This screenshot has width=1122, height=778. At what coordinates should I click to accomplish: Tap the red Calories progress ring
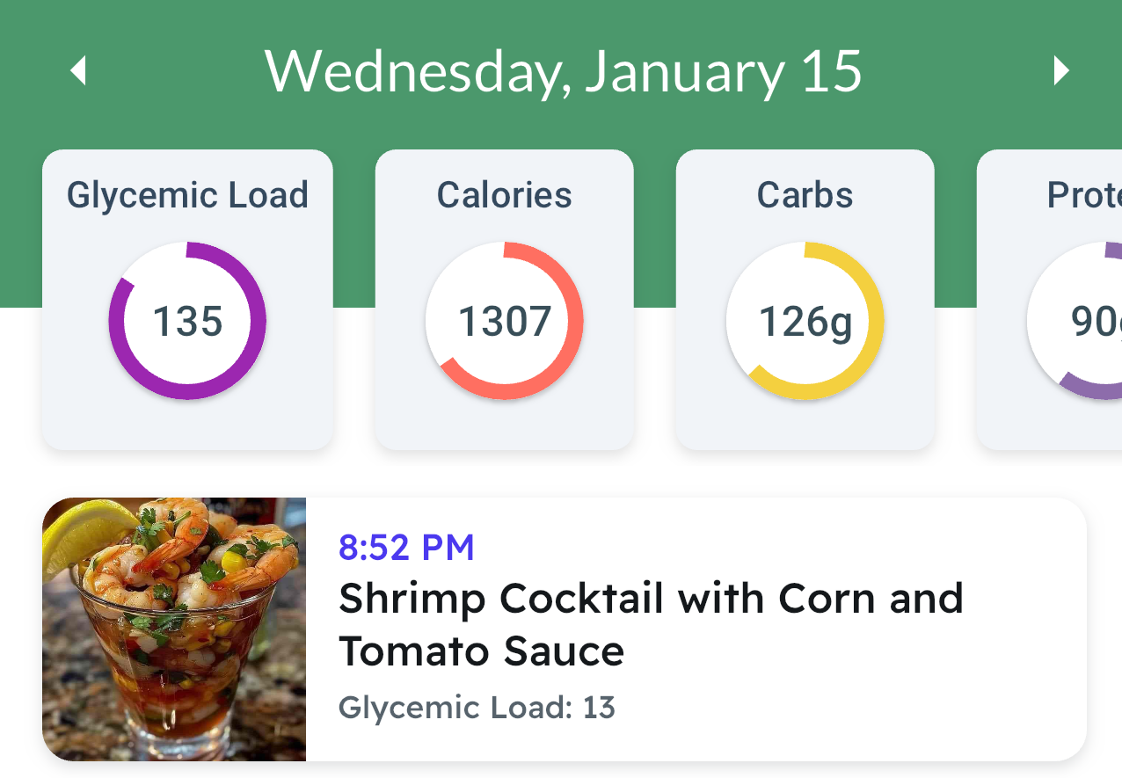pos(505,321)
